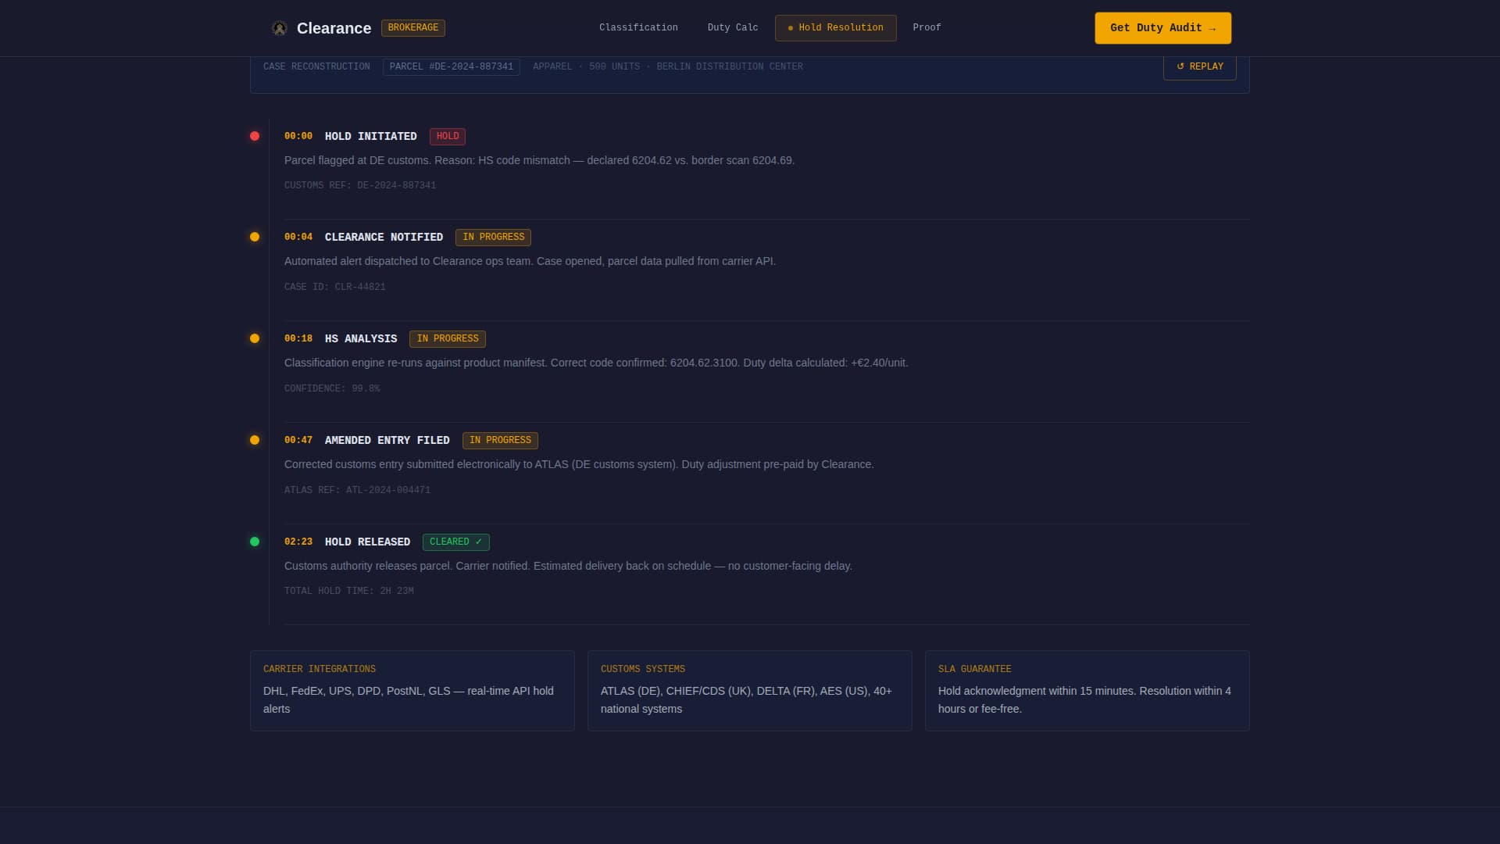The image size is (1500, 844).
Task: Open the Classification nav tab
Action: (x=638, y=28)
